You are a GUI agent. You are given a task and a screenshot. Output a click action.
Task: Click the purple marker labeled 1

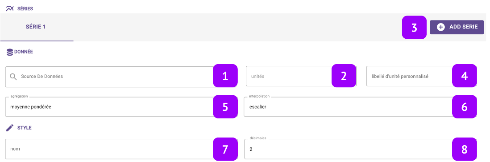click(225, 76)
